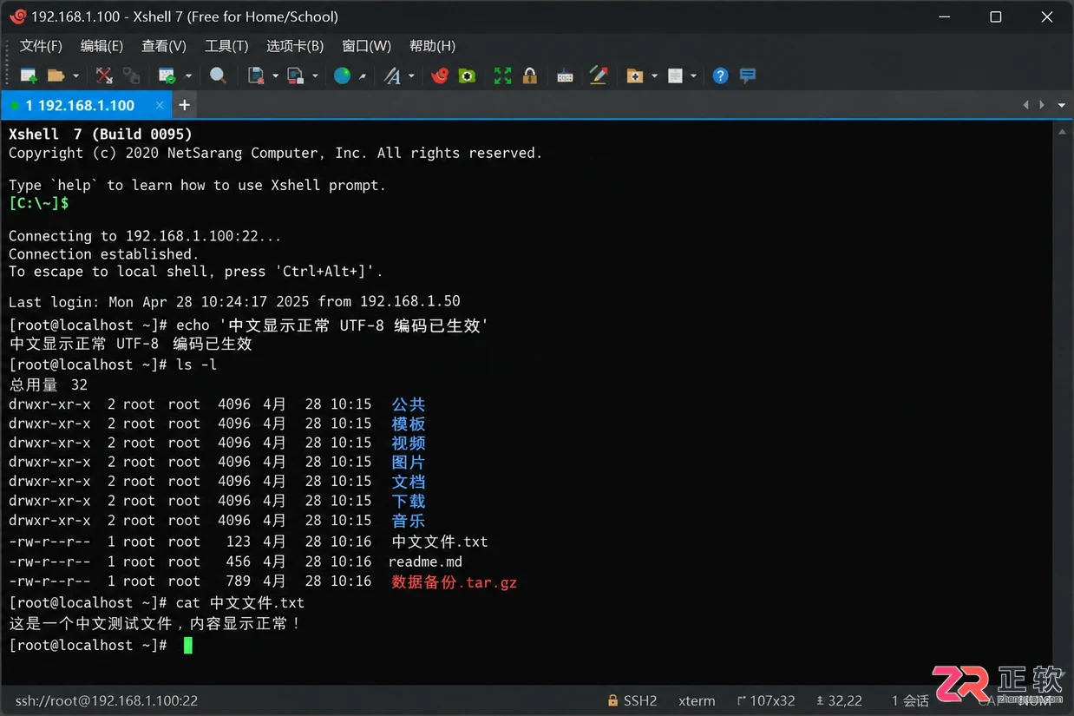
Task: Click the 公共 directory name
Action: [x=409, y=404]
